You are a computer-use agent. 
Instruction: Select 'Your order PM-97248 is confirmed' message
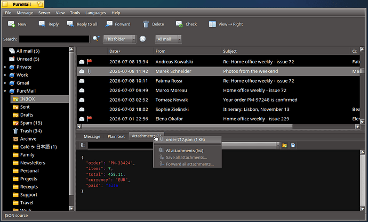click(x=218, y=100)
